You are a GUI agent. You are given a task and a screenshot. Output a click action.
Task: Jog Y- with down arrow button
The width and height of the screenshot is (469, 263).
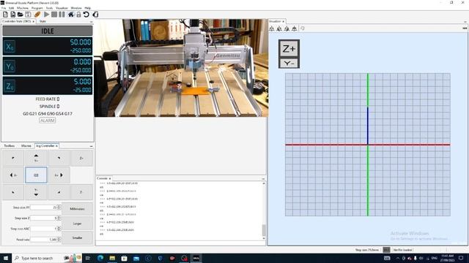36,192
